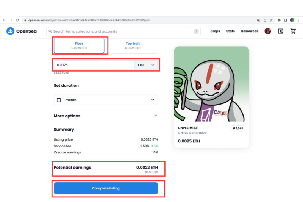Open browser extensions puzzle icon
The image size is (303, 202).
point(279,20)
